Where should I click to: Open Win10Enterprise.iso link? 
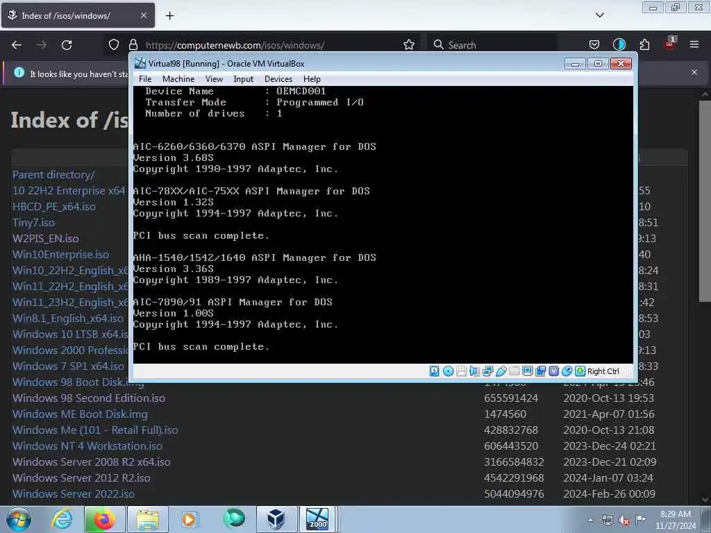pos(61,254)
